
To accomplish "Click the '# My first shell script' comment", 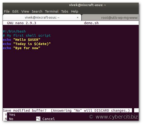I will 27,35.
